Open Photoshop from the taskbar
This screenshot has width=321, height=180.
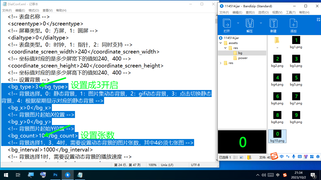tap(55, 175)
